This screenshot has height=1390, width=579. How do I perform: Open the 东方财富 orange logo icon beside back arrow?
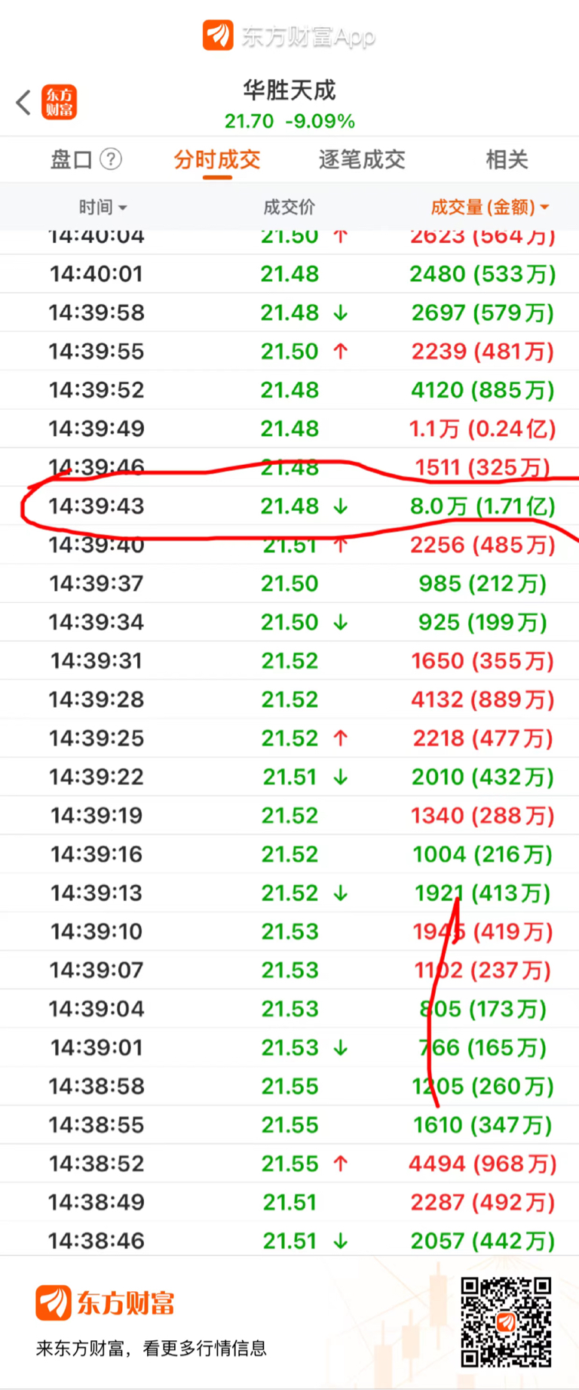coord(59,102)
